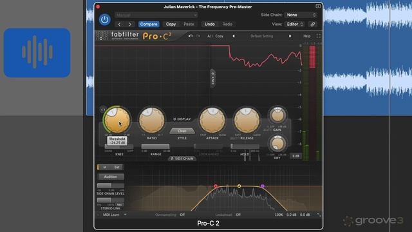This screenshot has height=232, width=412.
Task: Toggle the A/B state button
Action: 209,36
